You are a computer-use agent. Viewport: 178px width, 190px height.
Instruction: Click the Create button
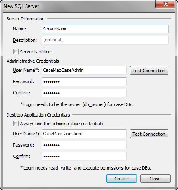coord(121,179)
